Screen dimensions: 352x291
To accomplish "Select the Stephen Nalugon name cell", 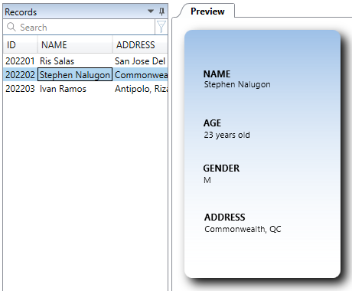I will coord(75,74).
